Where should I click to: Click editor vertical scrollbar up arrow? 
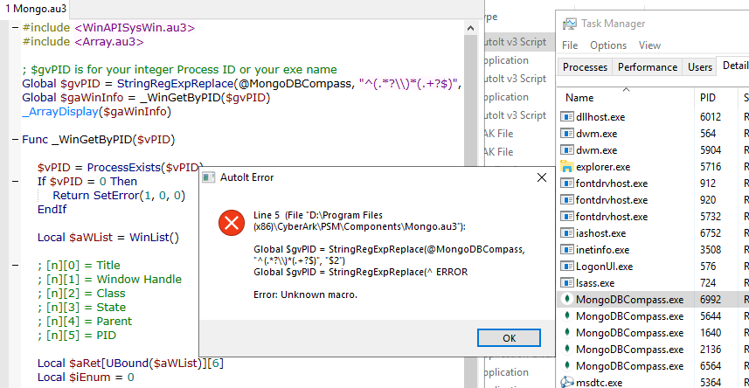[x=470, y=28]
